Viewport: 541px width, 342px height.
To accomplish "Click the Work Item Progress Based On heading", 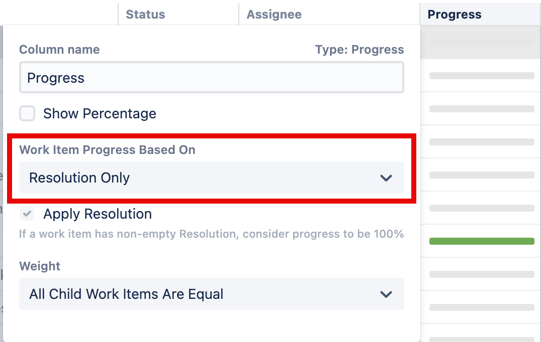I will (107, 149).
